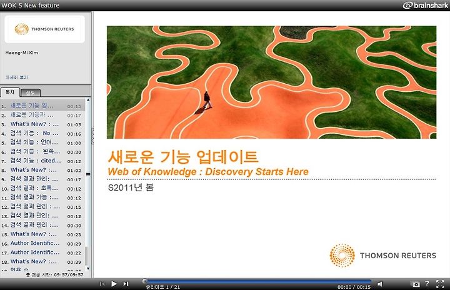Jump to slide 18 What's New?

[42, 262]
